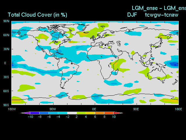
Task: Click the light blue -6 to -4 swatch
Action: click(53, 113)
